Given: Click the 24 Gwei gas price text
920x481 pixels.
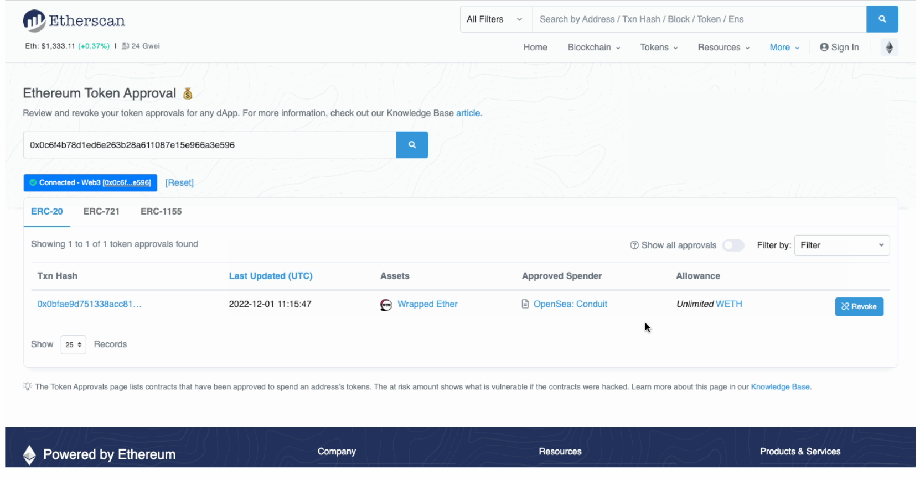Looking at the screenshot, I should 146,46.
